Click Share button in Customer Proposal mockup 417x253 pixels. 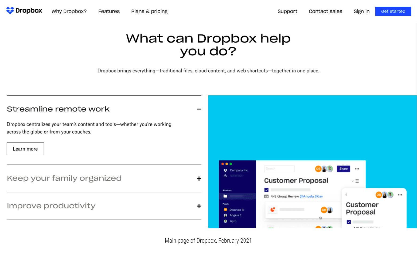(x=344, y=169)
